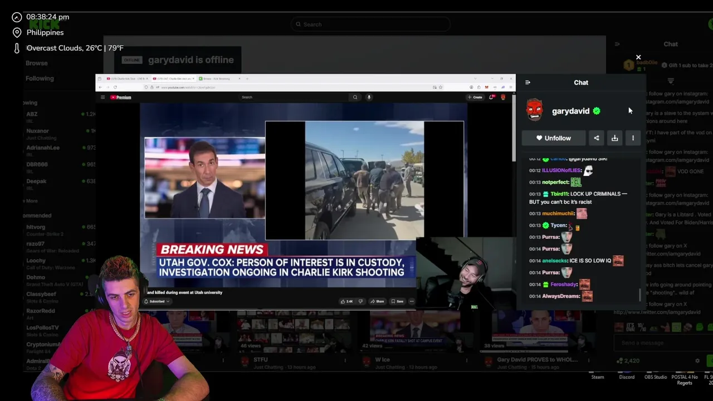The width and height of the screenshot is (713, 401).
Task: Open Following in Kick left sidebar
Action: click(x=40, y=79)
